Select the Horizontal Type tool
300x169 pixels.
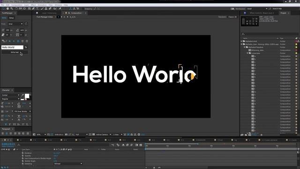pos(37,8)
